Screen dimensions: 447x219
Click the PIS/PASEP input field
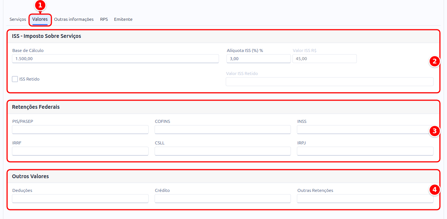(x=80, y=130)
